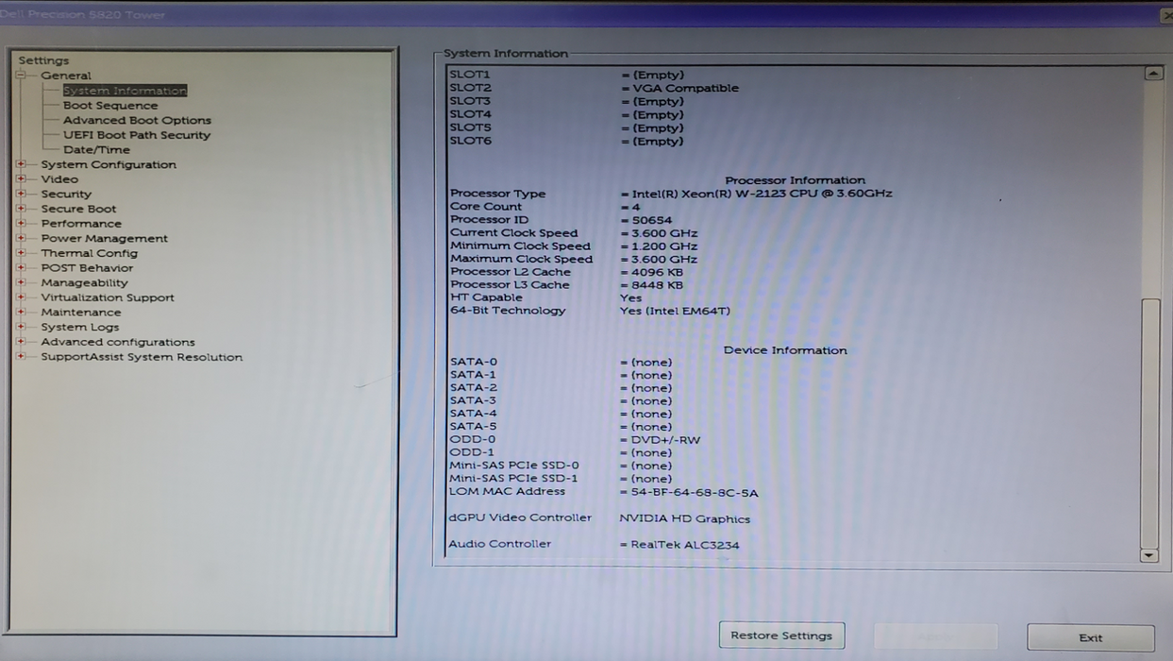Click the scroll-up arrow on the System Information panel
Viewport: 1173px width, 661px height.
(x=1153, y=71)
